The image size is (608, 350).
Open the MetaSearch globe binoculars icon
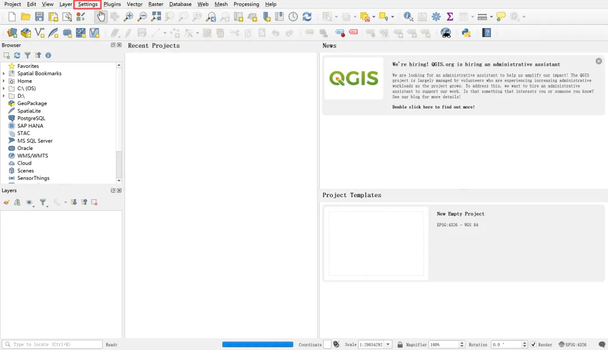click(446, 33)
